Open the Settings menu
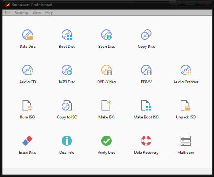This screenshot has height=177, width=214. pyautogui.click(x=21, y=13)
